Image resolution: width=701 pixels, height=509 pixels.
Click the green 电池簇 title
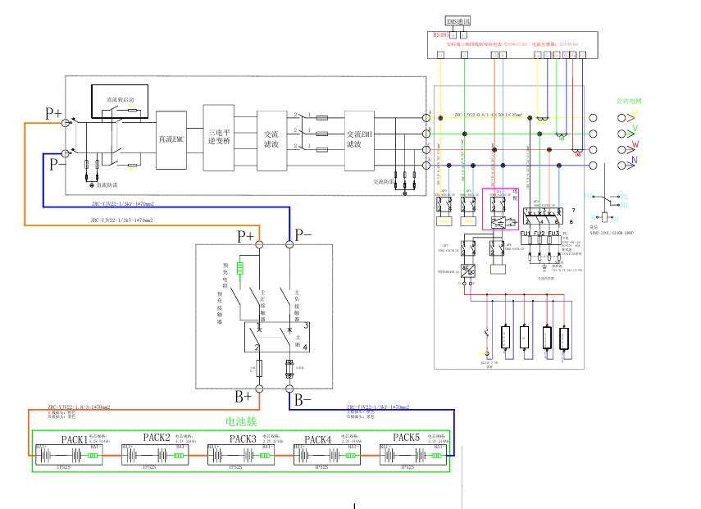point(241,421)
